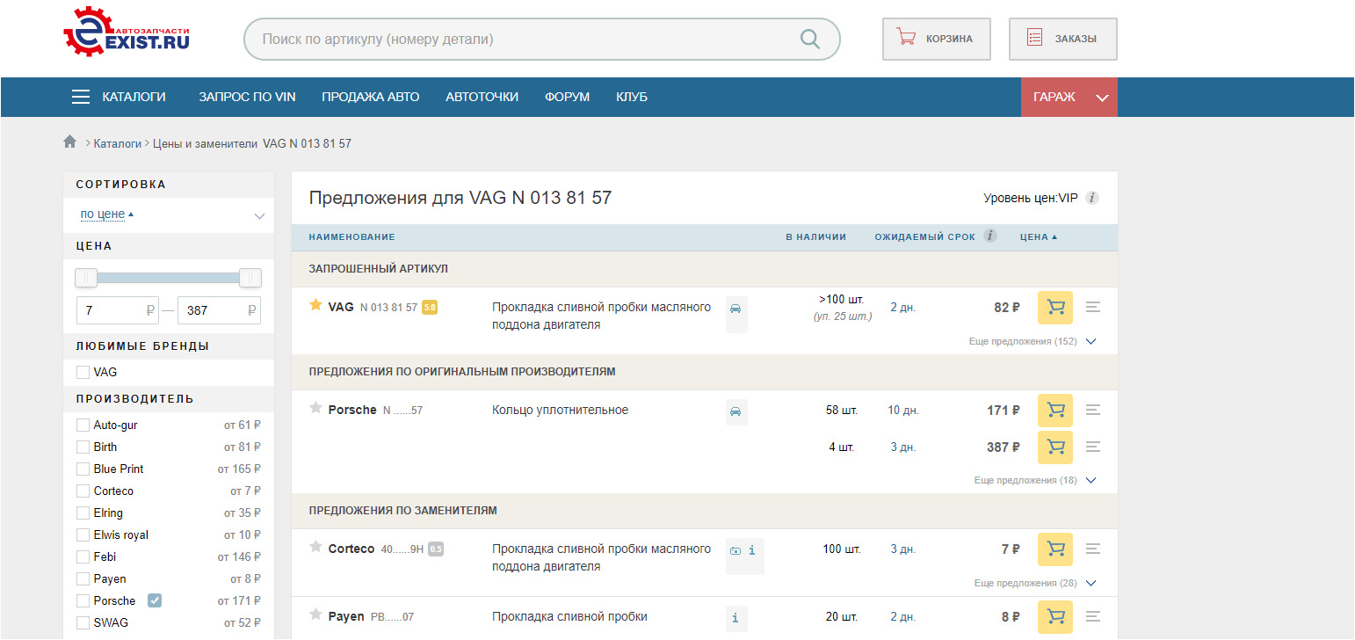Open Продажа авто menu item
1355x640 pixels.
371,97
